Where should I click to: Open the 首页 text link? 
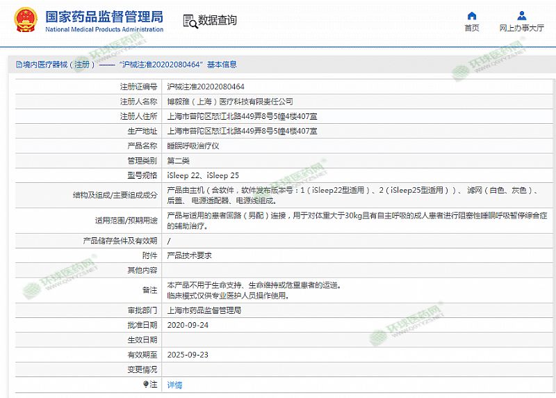click(x=472, y=29)
